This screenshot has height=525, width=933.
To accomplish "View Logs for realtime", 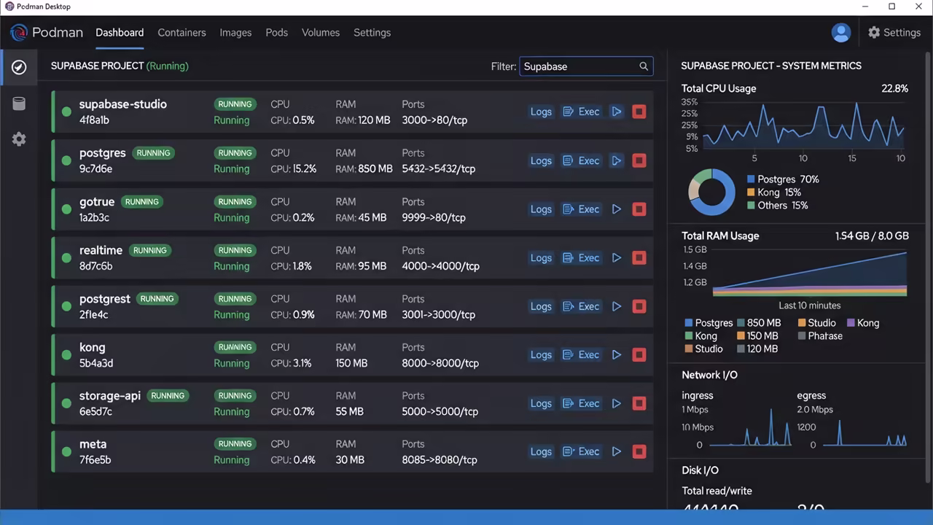I will pos(541,257).
